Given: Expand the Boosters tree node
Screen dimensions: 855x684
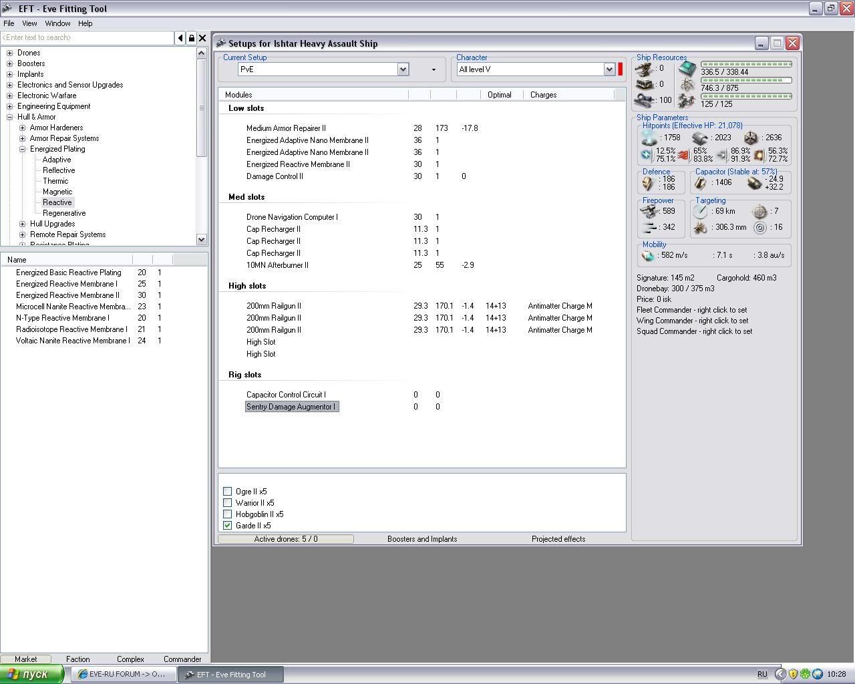Looking at the screenshot, I should 9,63.
